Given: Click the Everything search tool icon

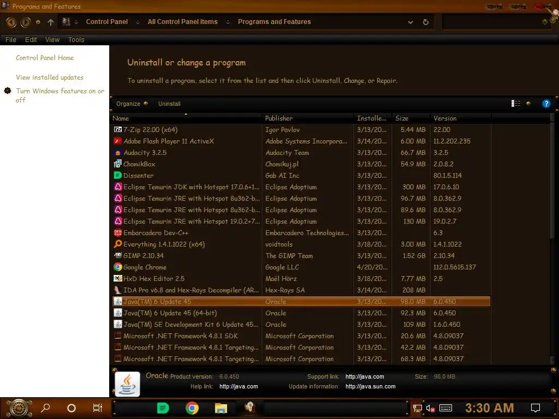Looking at the screenshot, I should click(118, 244).
